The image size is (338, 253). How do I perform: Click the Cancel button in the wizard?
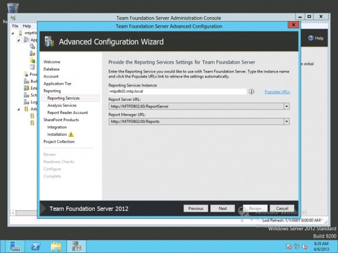pyautogui.click(x=282, y=208)
